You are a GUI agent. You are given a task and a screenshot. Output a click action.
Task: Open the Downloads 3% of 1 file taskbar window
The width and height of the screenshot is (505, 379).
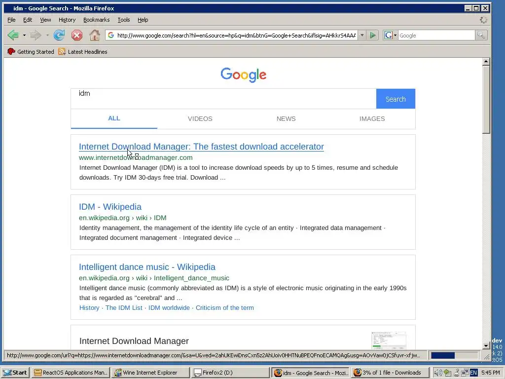pyautogui.click(x=391, y=373)
